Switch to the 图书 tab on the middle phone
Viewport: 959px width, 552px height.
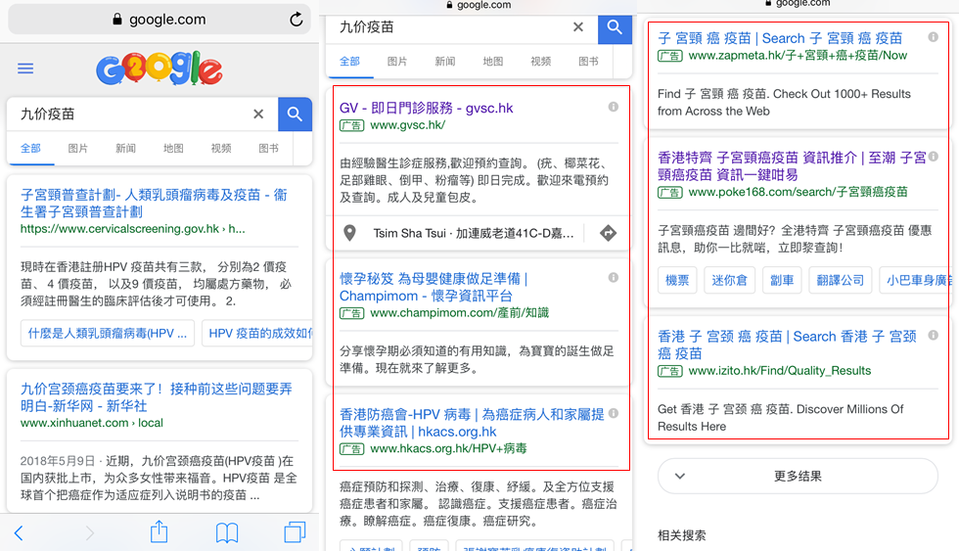(x=588, y=62)
